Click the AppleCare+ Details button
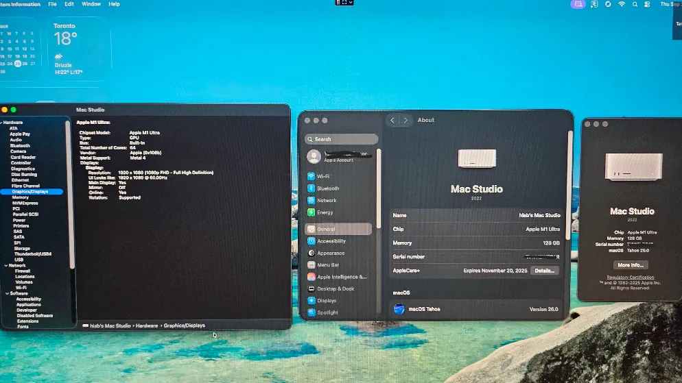682x383 pixels. (x=545, y=271)
